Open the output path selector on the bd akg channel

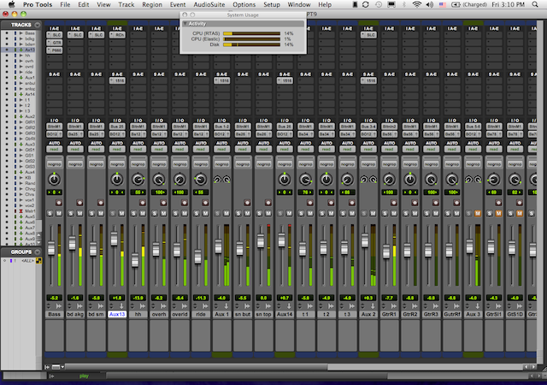coord(75,134)
